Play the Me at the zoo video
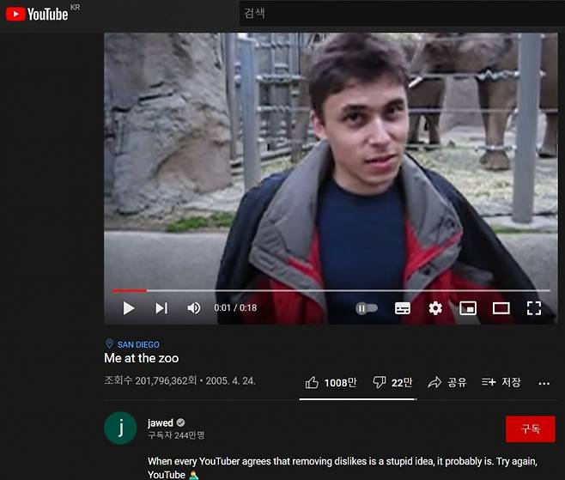The image size is (565, 480). click(129, 308)
